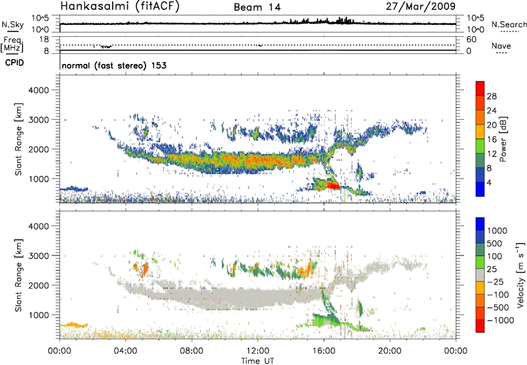Click the 4 dB colorbar label
Viewport: 527px width, 365px height.
coord(489,182)
